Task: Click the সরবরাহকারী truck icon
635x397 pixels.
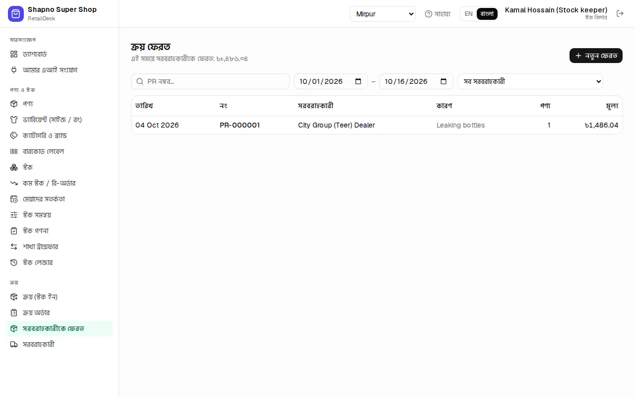Action: click(x=14, y=344)
